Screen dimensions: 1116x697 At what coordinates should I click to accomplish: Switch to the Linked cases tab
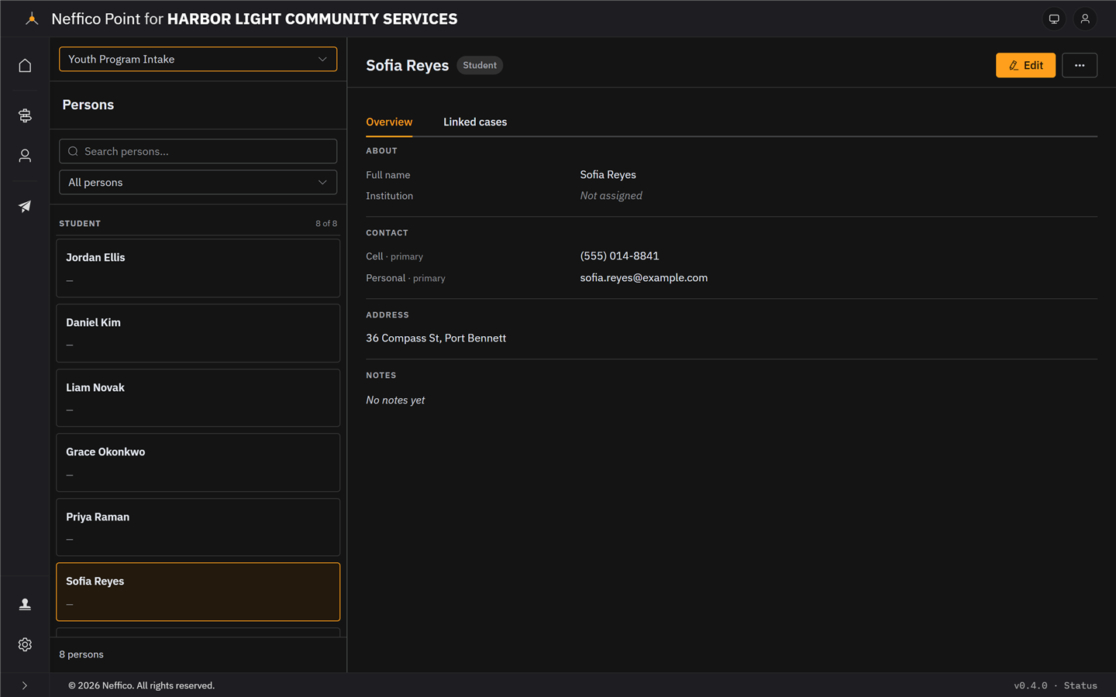pos(475,122)
